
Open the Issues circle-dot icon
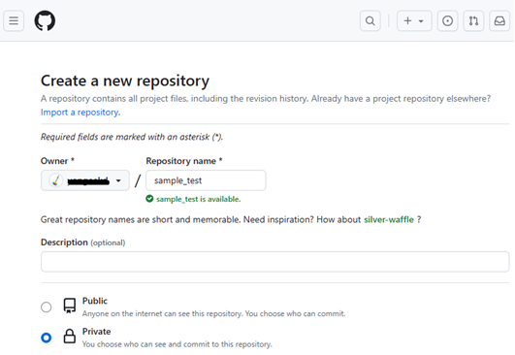coord(447,20)
